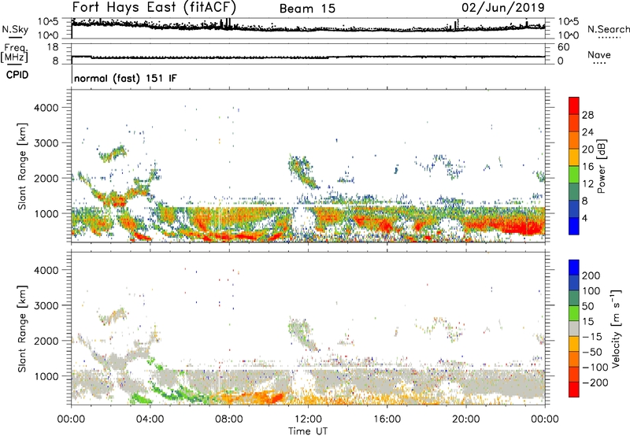Click the "Nave" legend label
Screen dimensions: 630x436
click(599, 55)
